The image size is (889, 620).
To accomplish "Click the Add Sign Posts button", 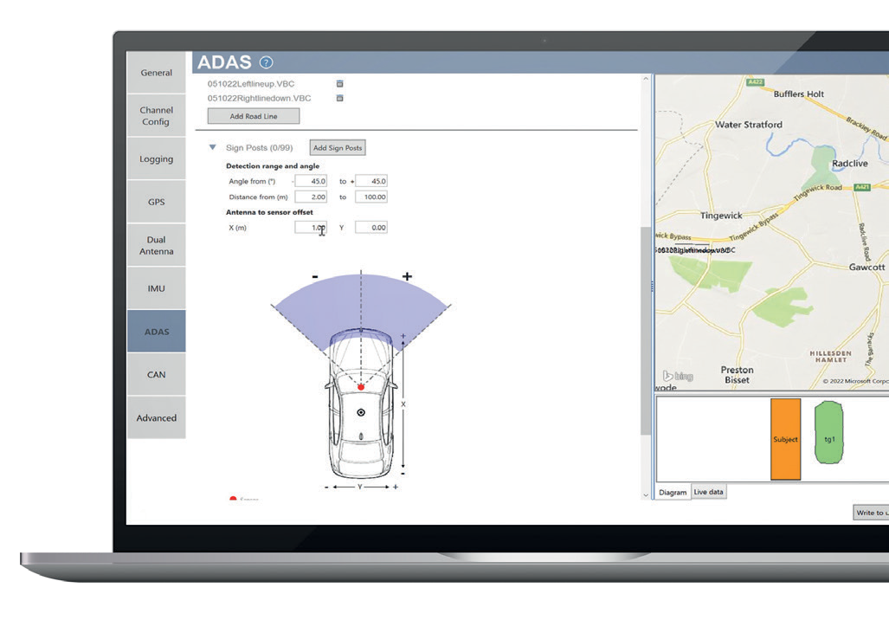I will pyautogui.click(x=338, y=148).
